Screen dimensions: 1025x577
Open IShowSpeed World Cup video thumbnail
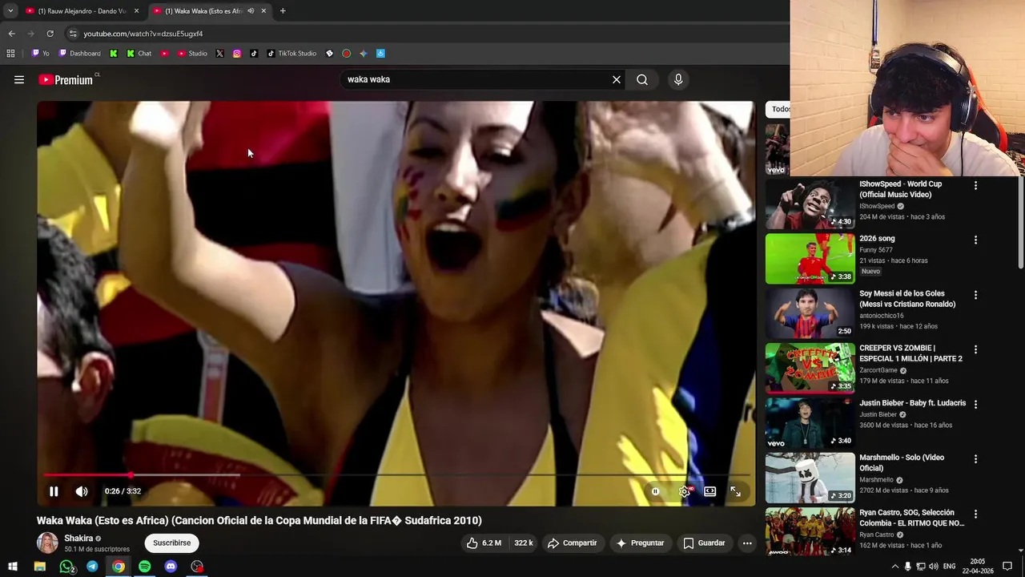810,204
